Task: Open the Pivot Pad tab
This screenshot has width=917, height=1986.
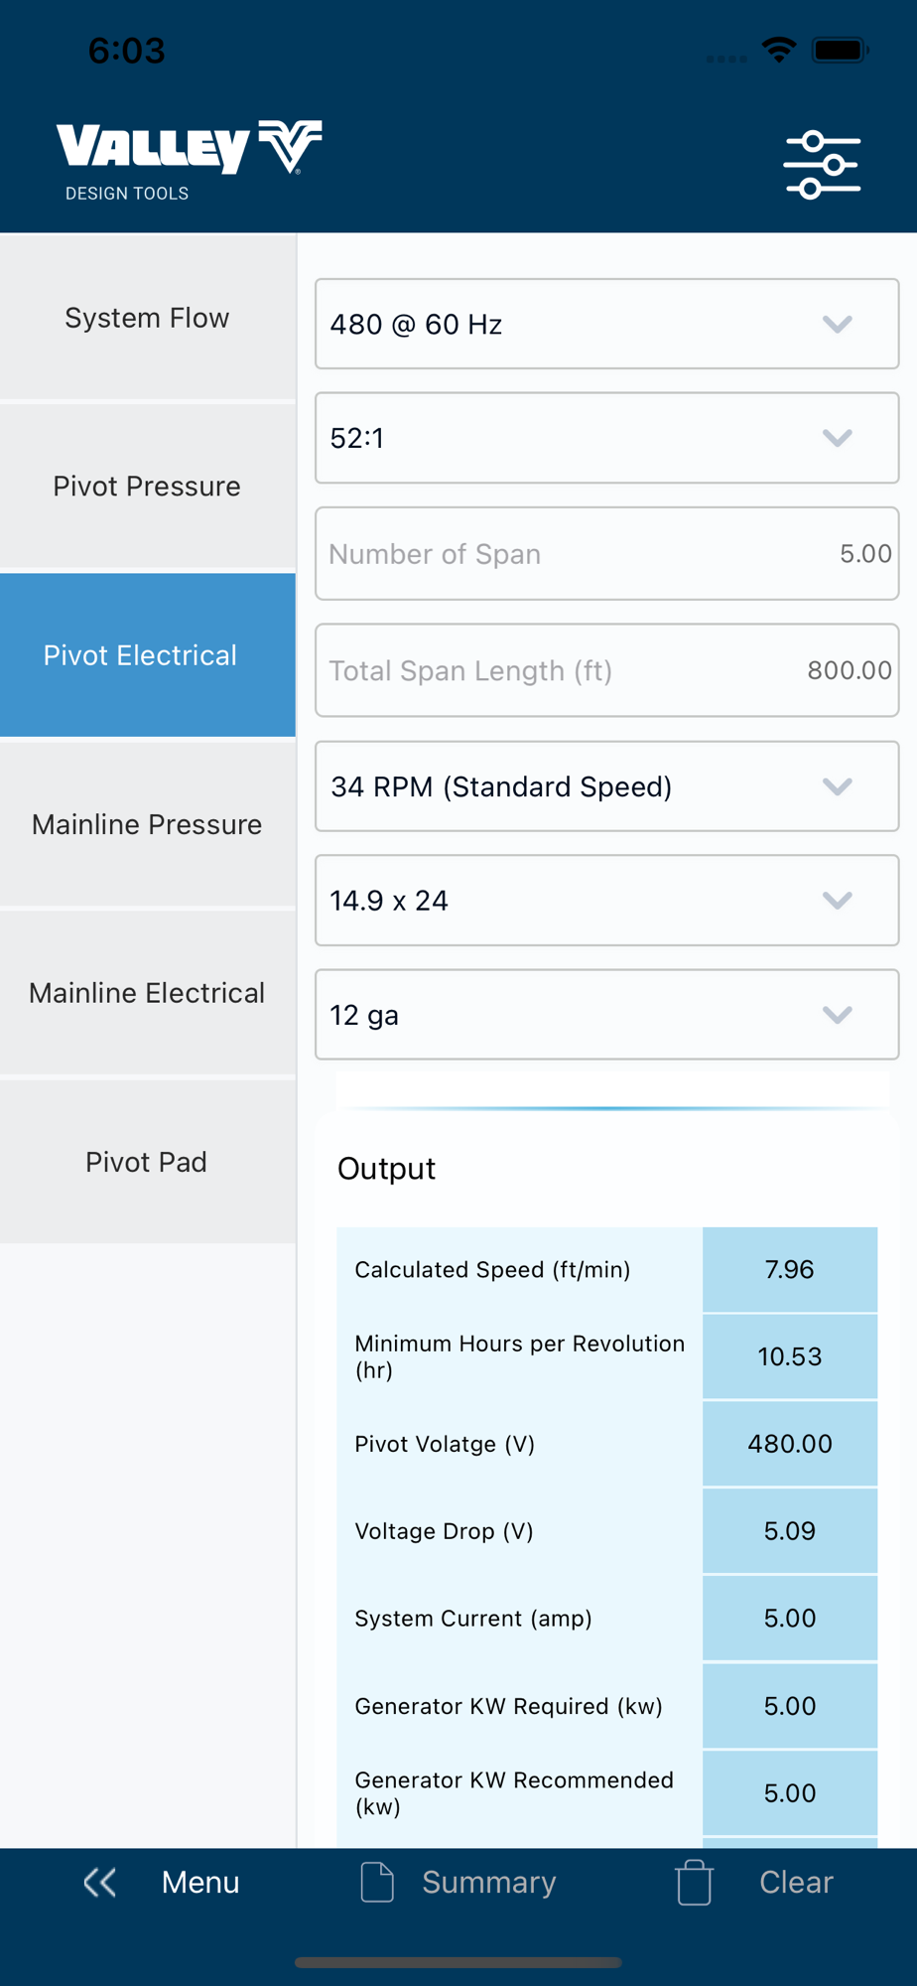Action: tap(147, 1162)
